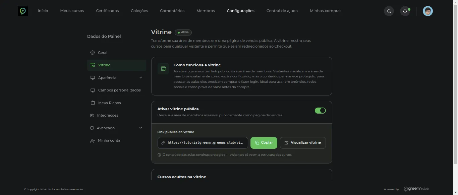Click the gear icon beside Geral
Screen dimensions: 458x195
tap(93, 53)
